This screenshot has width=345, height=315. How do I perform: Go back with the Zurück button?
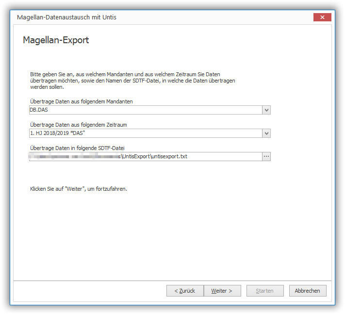(x=185, y=291)
